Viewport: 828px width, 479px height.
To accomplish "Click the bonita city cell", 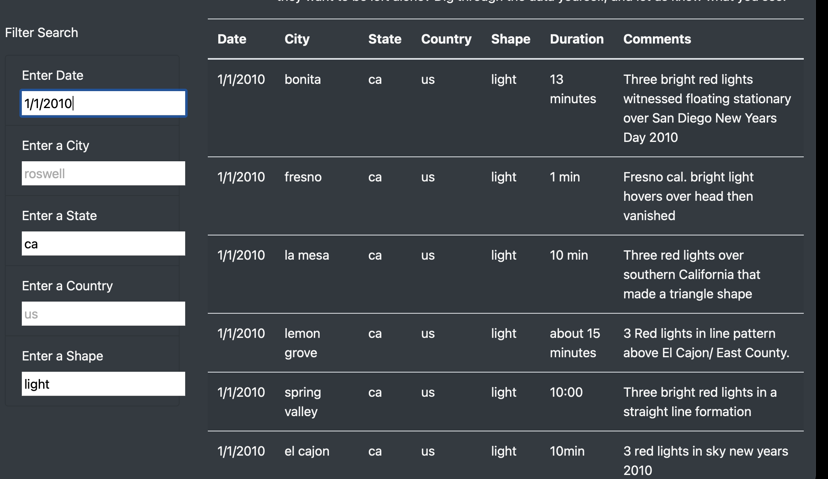I will click(302, 79).
